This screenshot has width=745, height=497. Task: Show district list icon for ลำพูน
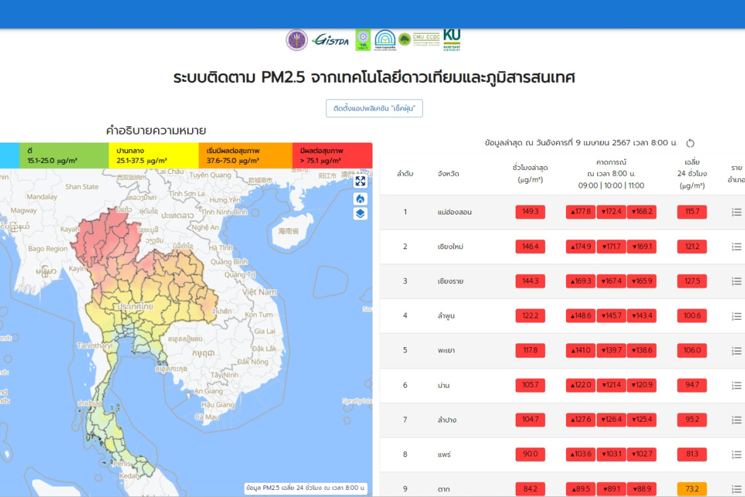click(737, 316)
